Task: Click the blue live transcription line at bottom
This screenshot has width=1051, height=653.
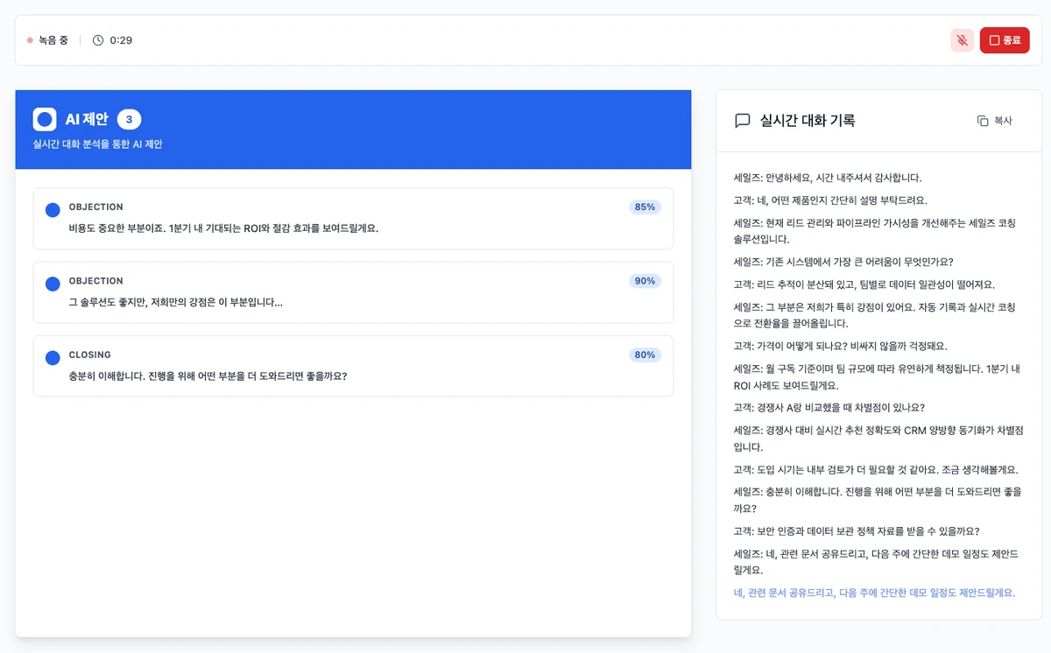Action: point(874,593)
